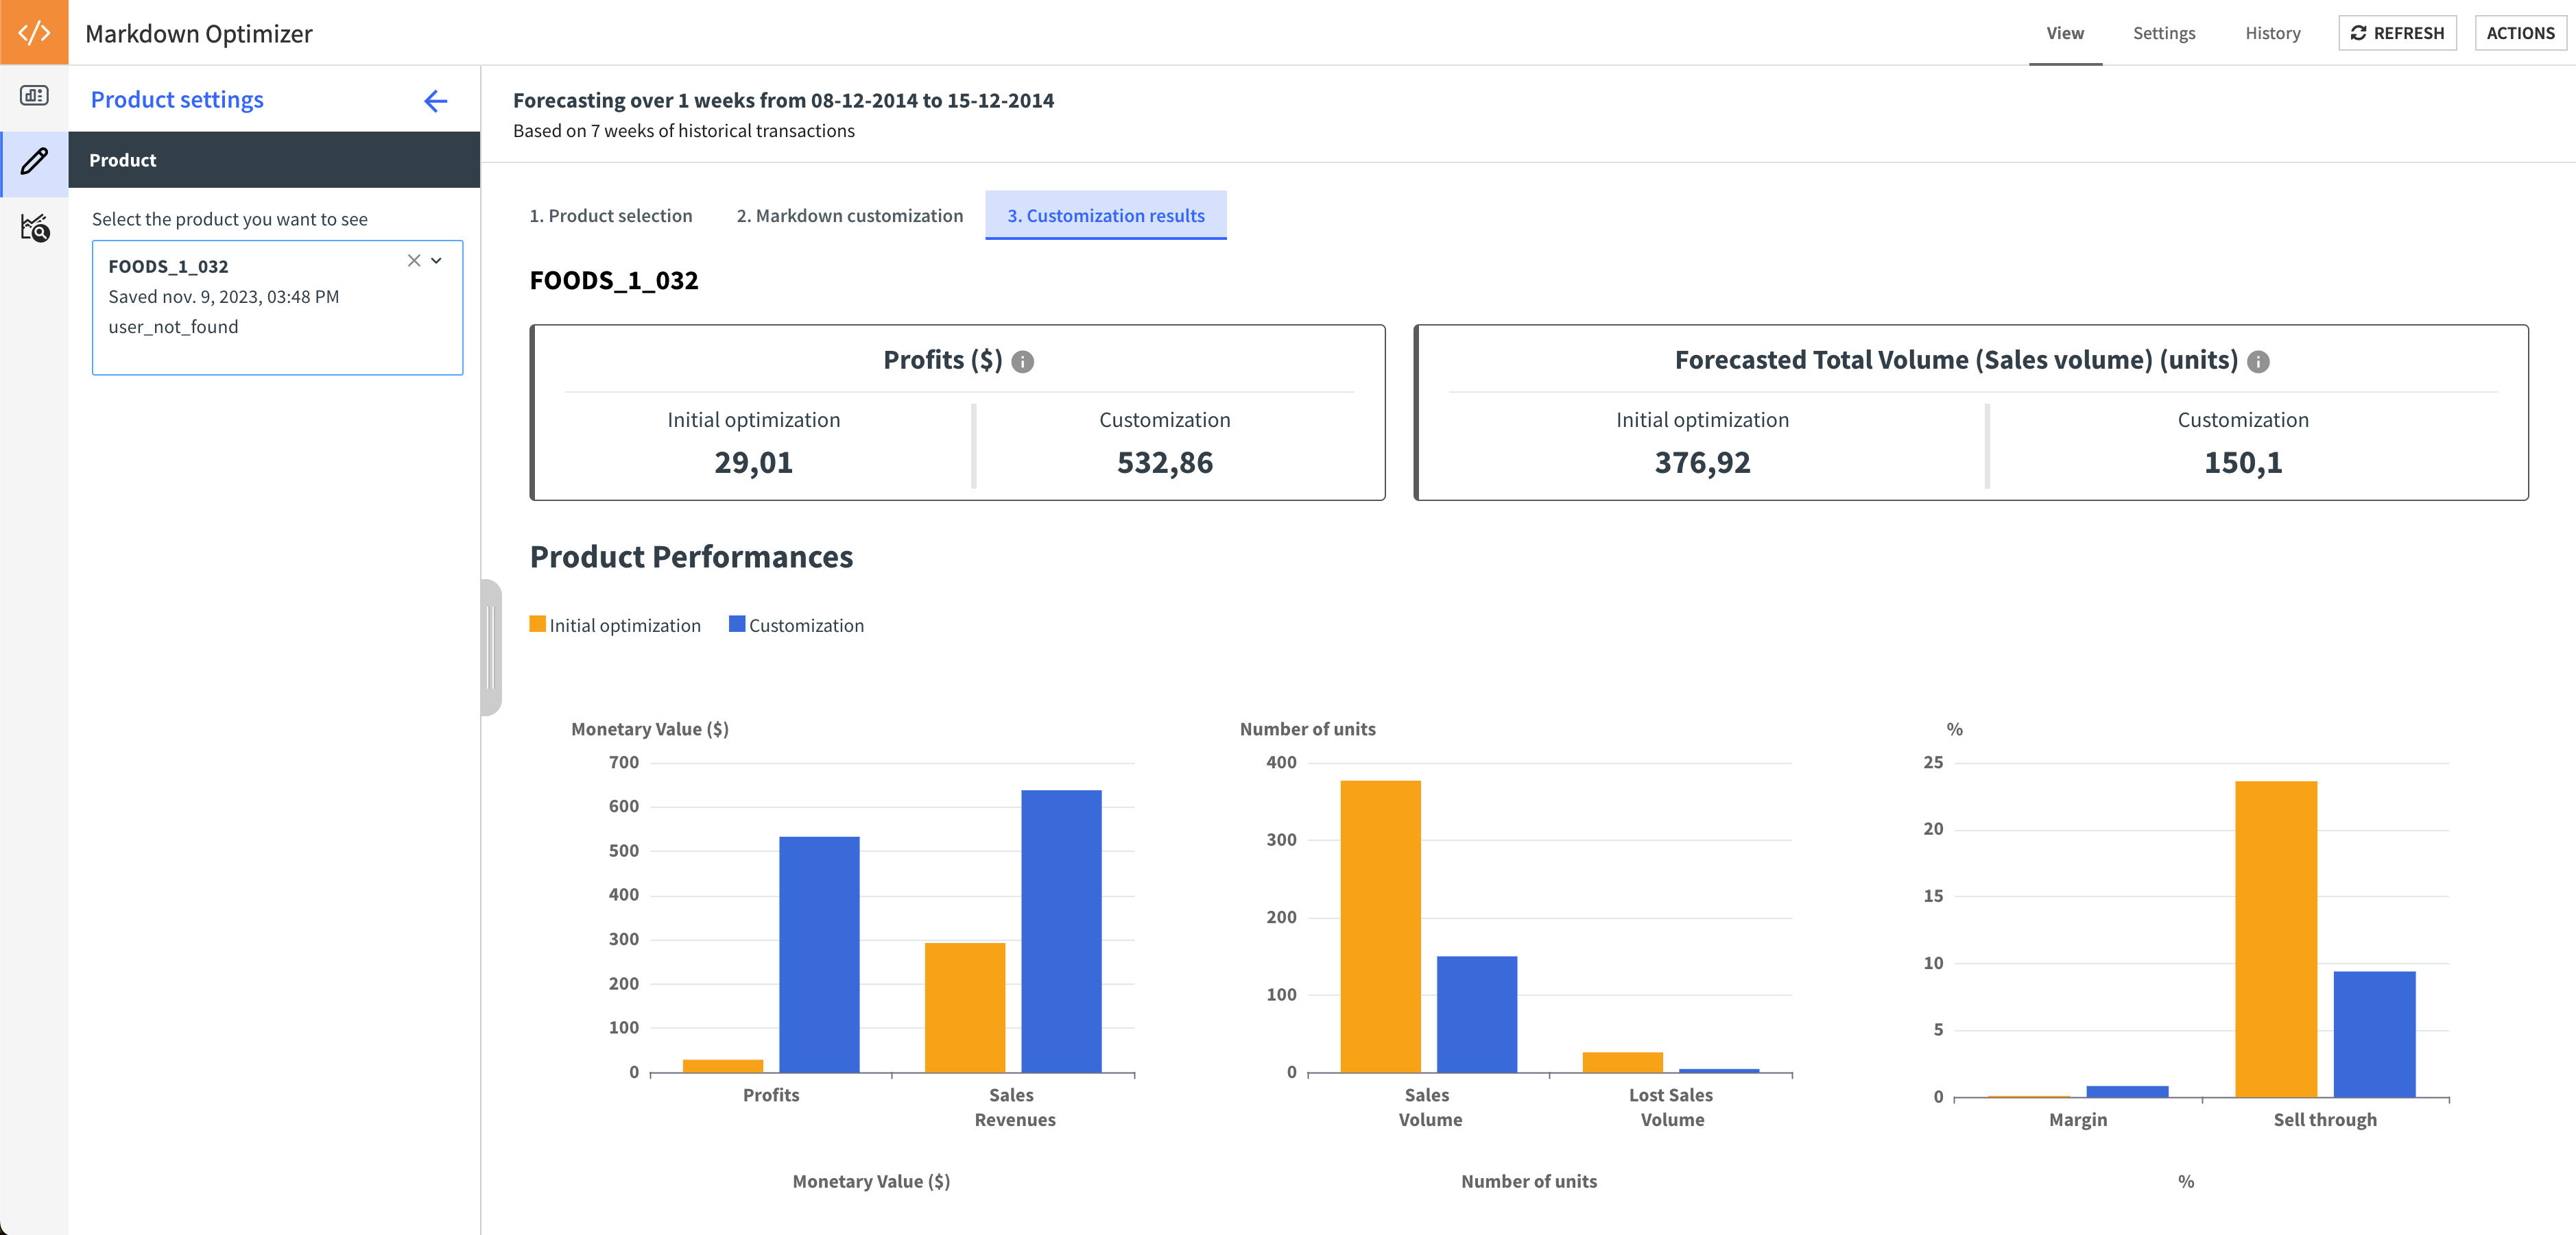Click the info icon beside Forecasted Total Volume
Viewport: 2576px width, 1235px height.
pos(2259,362)
